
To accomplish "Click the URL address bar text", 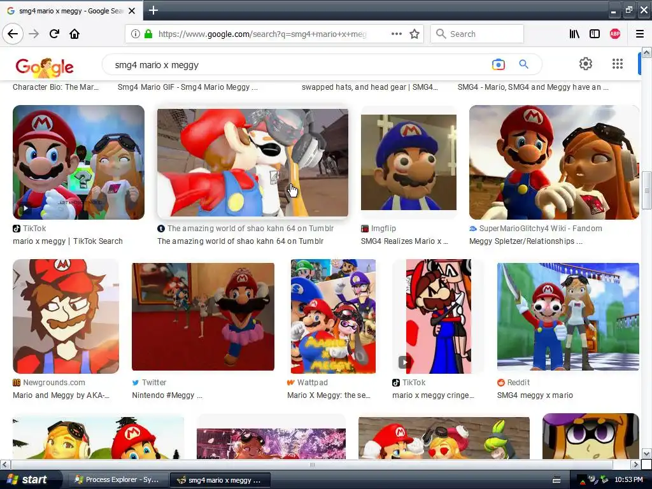I will point(262,34).
